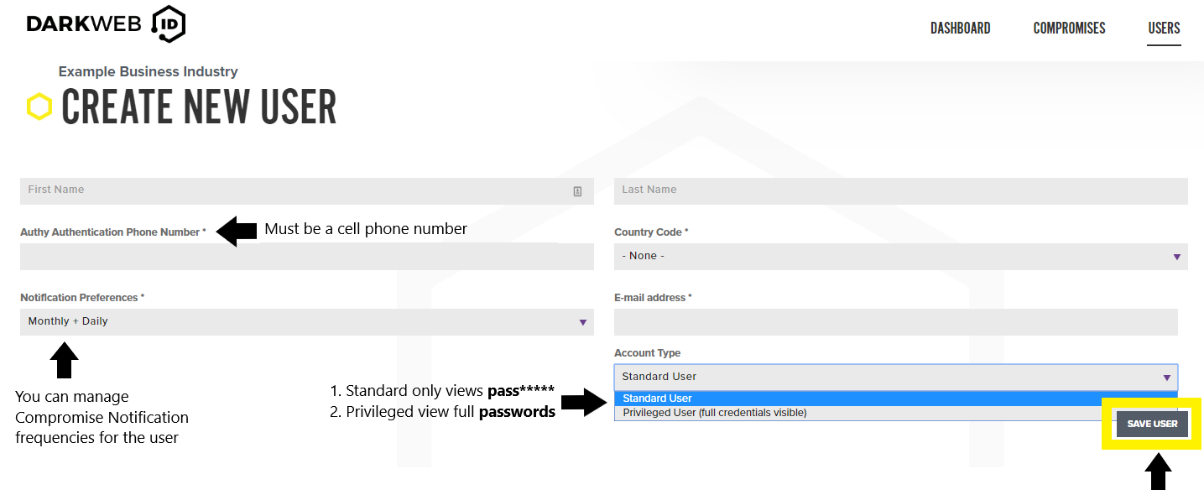Focus the First Name input field
The width and height of the screenshot is (1204, 495).
pyautogui.click(x=307, y=190)
